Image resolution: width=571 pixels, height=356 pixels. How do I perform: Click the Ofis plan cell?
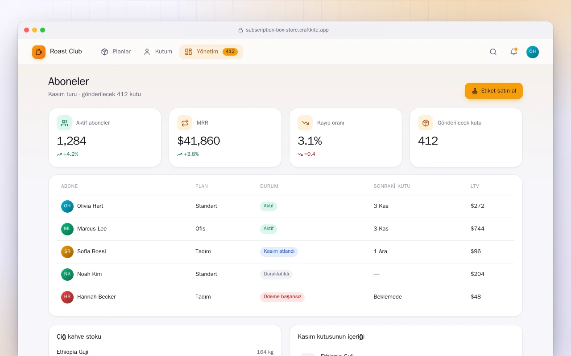tap(200, 229)
